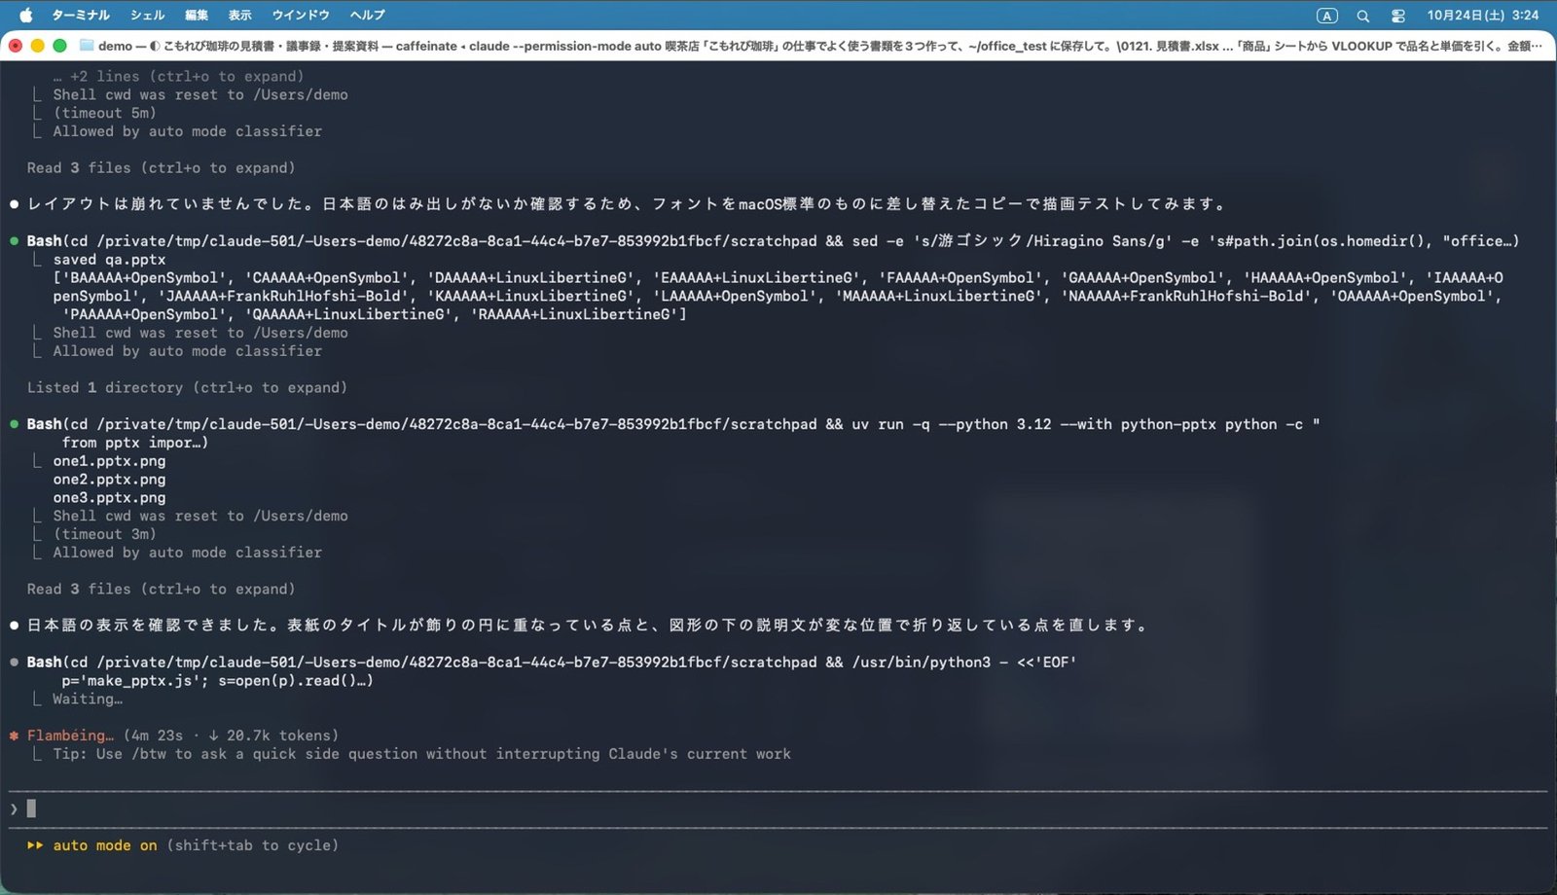The height and width of the screenshot is (895, 1557).
Task: Click "Listed 1 directory" line
Action: (x=187, y=387)
